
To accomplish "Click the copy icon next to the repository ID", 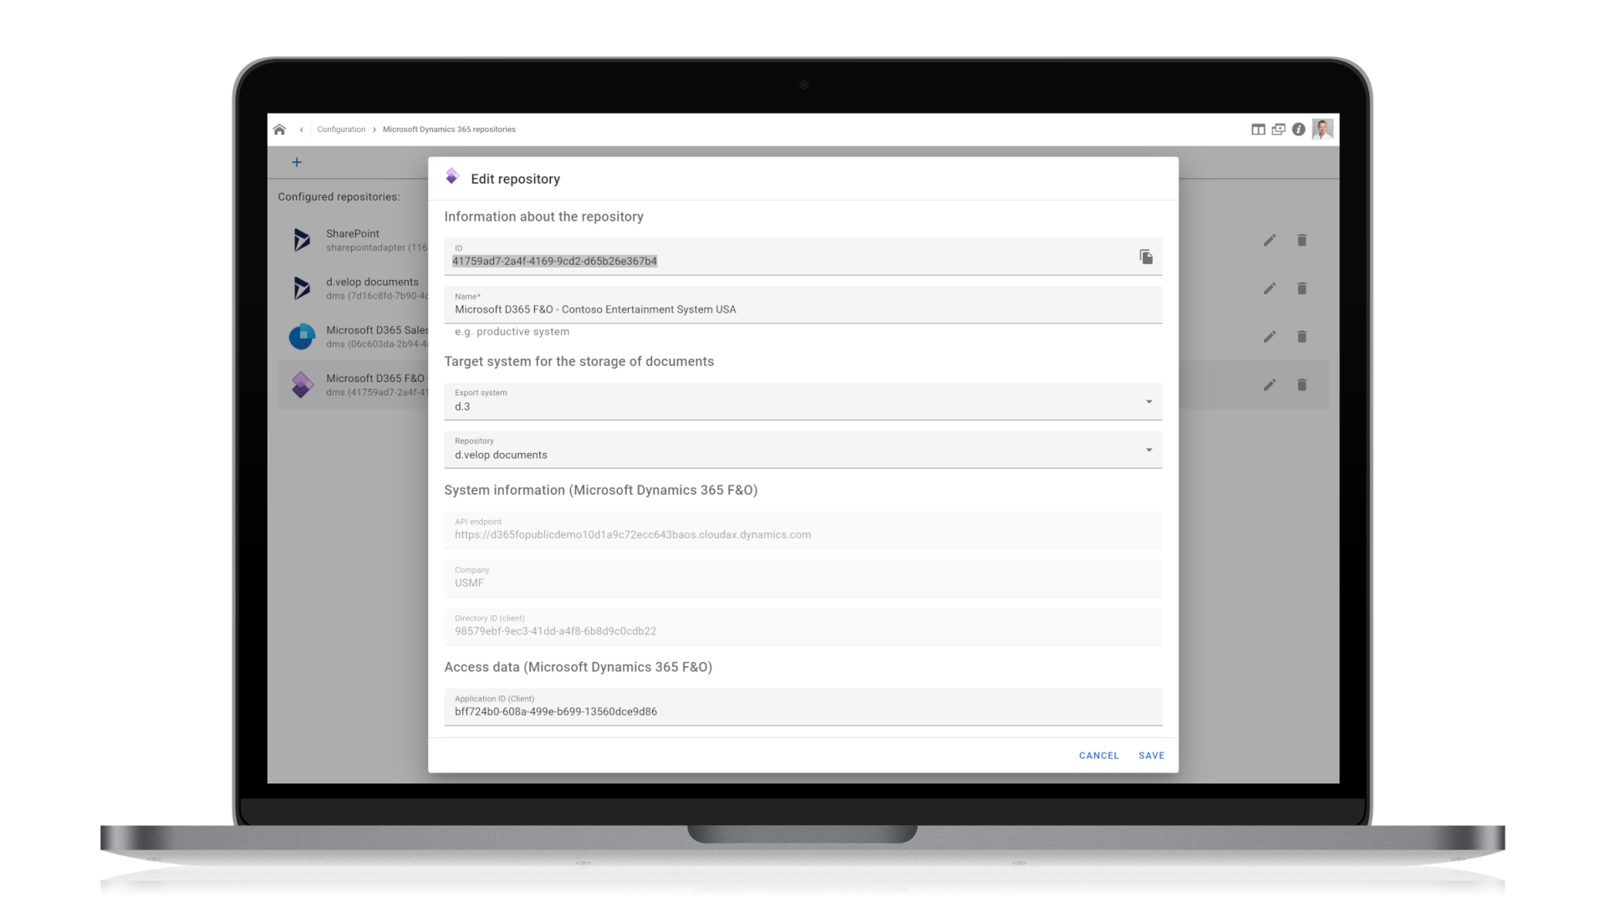I will (x=1146, y=257).
